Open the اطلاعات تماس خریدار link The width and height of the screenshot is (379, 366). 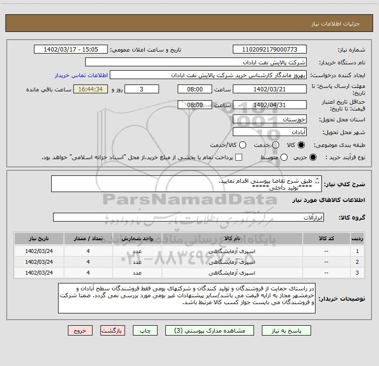tap(81, 75)
